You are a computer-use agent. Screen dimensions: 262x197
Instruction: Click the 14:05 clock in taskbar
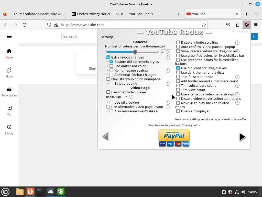[x=252, y=192]
